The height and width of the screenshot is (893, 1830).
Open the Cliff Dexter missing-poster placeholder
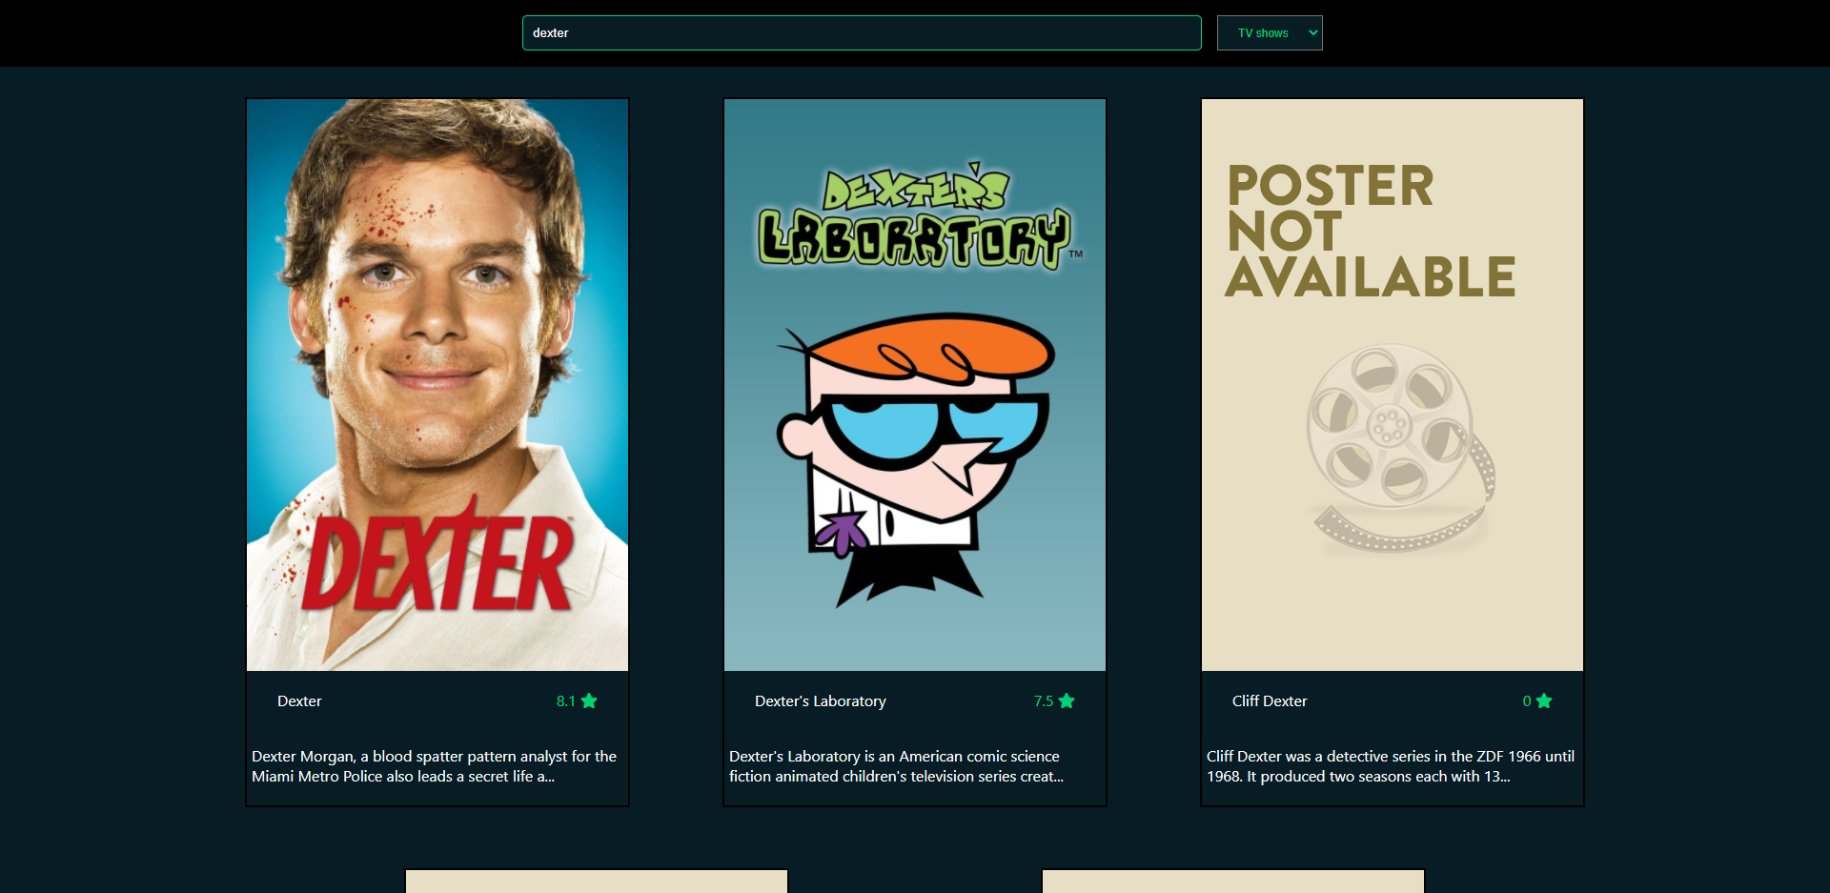tap(1393, 385)
